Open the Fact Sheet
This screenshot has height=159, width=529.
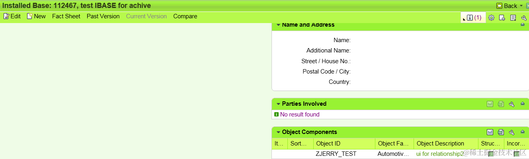tap(66, 16)
